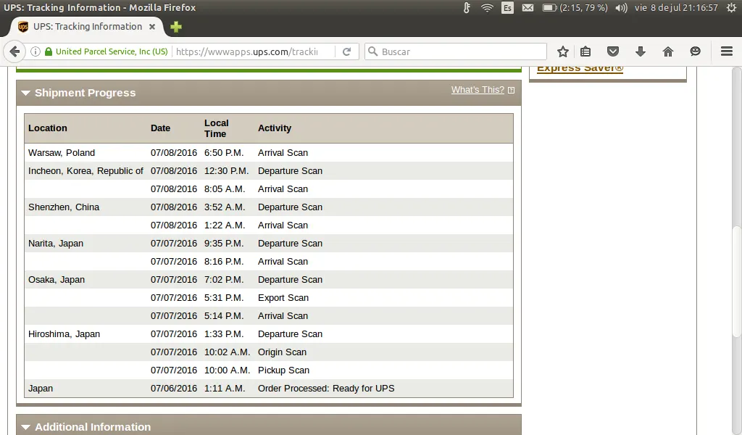The width and height of the screenshot is (742, 435).
Task: Open the sound volume indicator
Action: pos(621,7)
